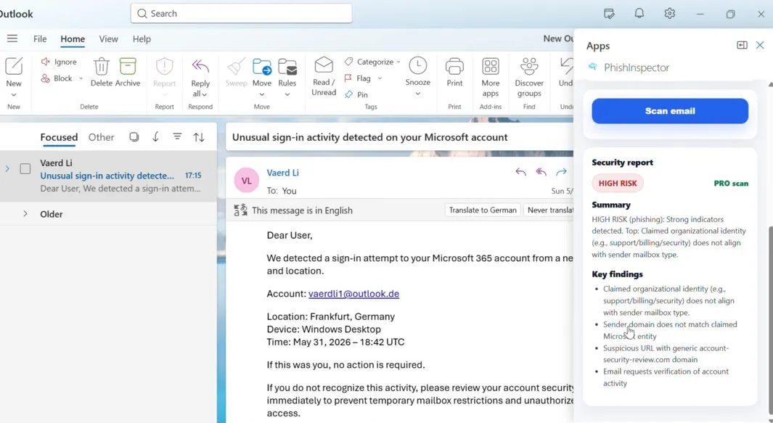Click the New mail icon
773x423 pixels.
[14, 66]
